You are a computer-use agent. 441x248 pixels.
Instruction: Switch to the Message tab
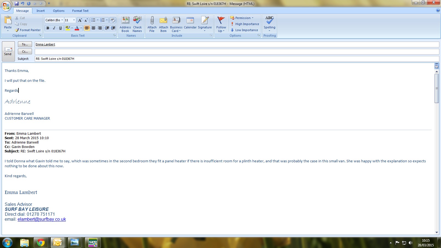coord(22,11)
